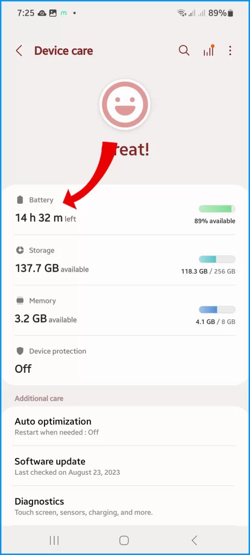Open Battery showing 14 h 32 m left
This screenshot has height=555, width=250.
point(125,210)
